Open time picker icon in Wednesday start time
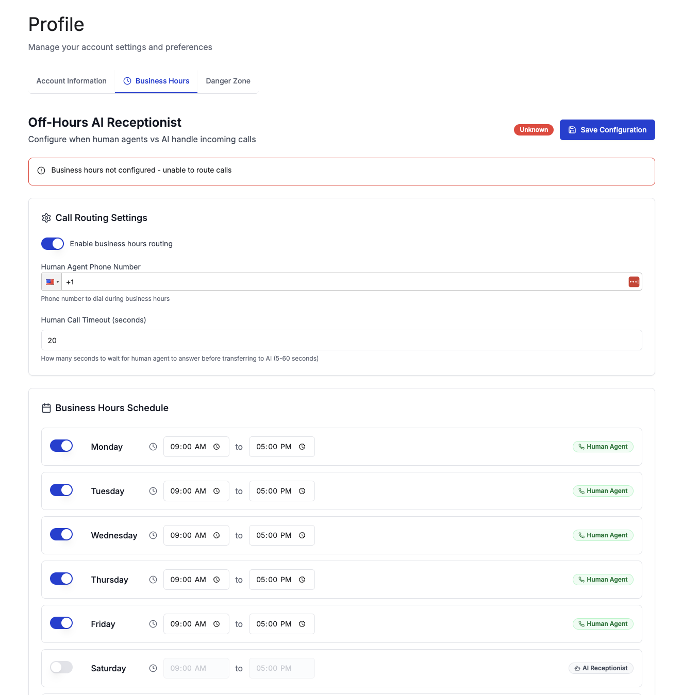 [217, 535]
